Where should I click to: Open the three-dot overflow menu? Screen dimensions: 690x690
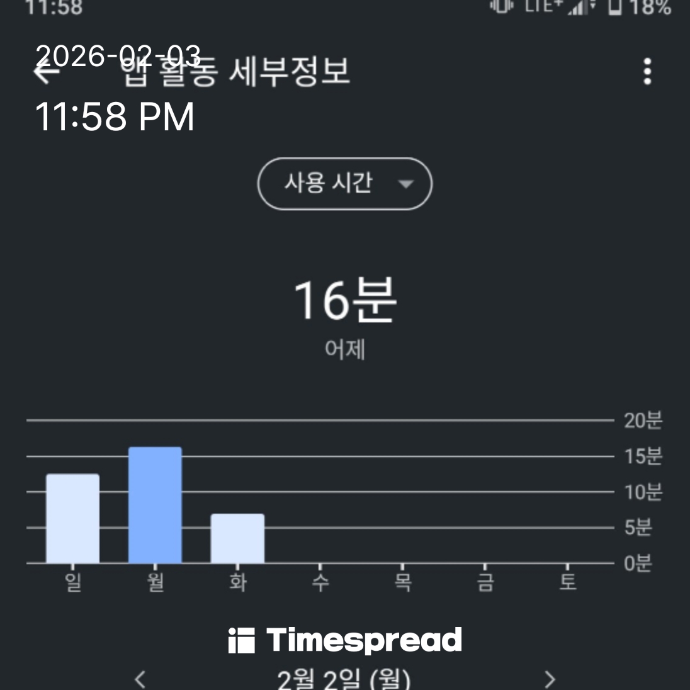click(x=647, y=72)
